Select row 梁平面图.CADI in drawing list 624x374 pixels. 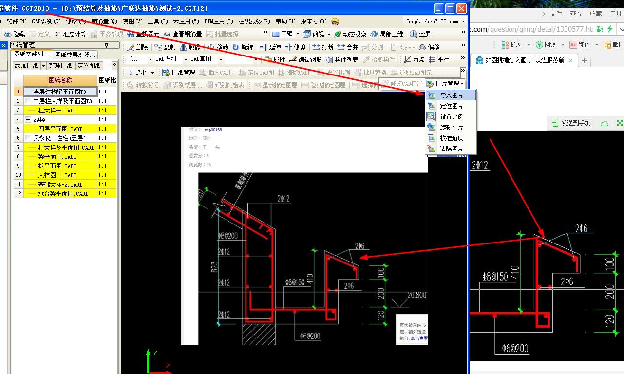pos(65,157)
